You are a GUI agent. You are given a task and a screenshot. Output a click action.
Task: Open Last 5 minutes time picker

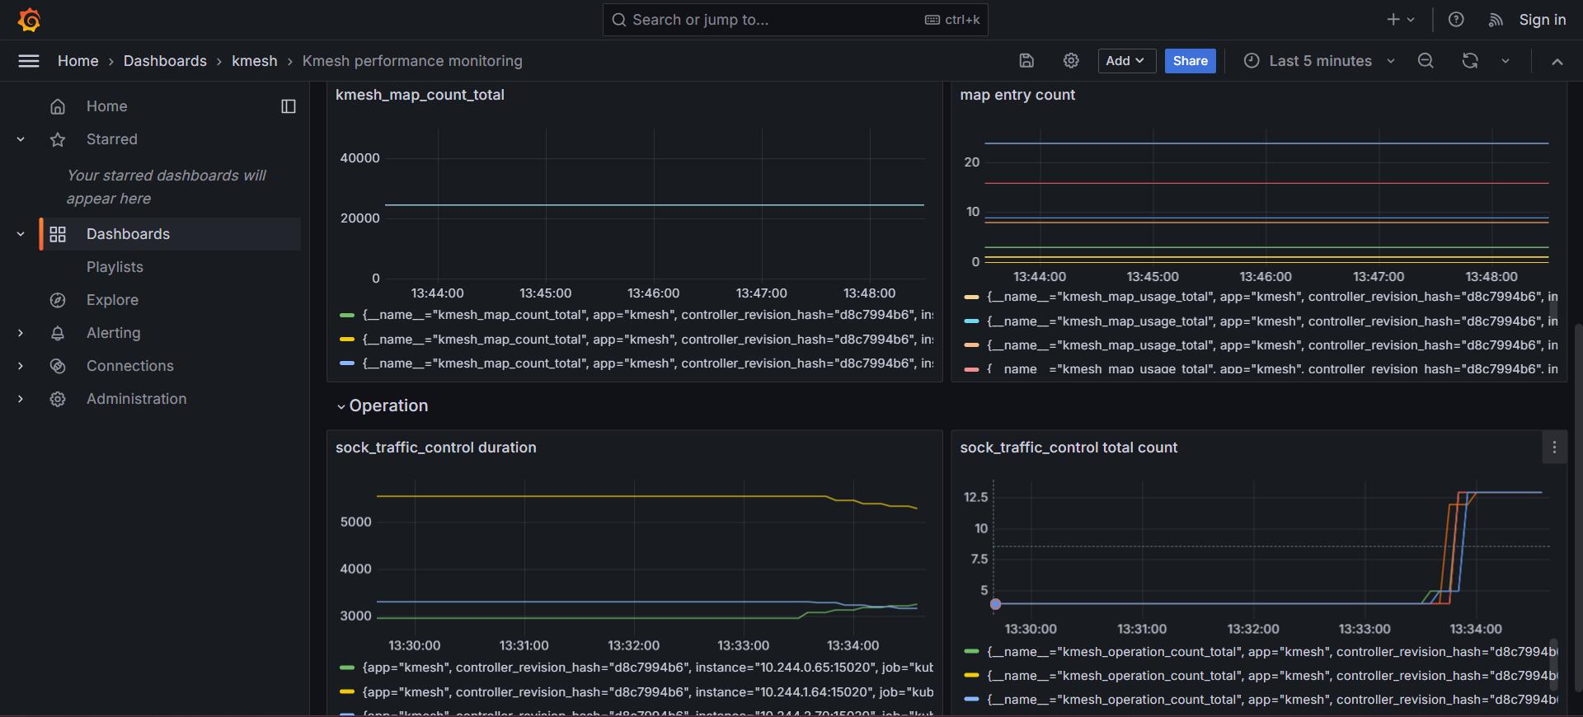tap(1319, 61)
